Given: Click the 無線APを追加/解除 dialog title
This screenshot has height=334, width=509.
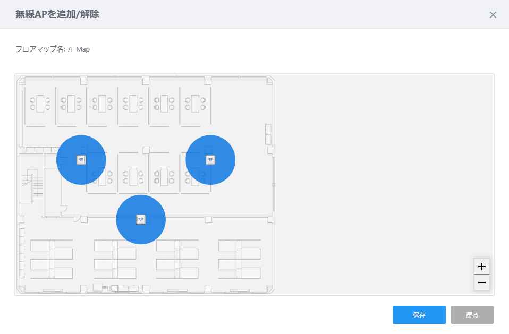Looking at the screenshot, I should (57, 14).
